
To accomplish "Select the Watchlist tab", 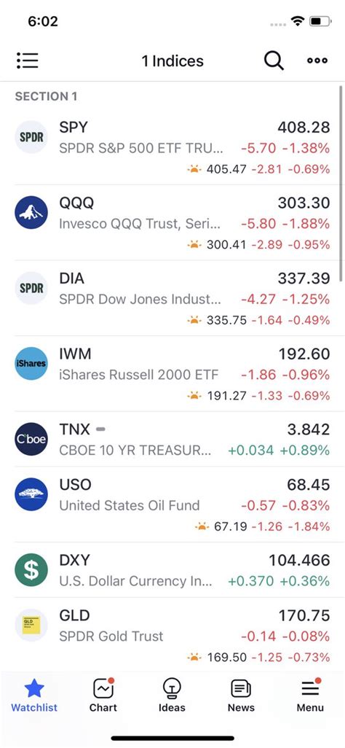I will (x=33, y=696).
